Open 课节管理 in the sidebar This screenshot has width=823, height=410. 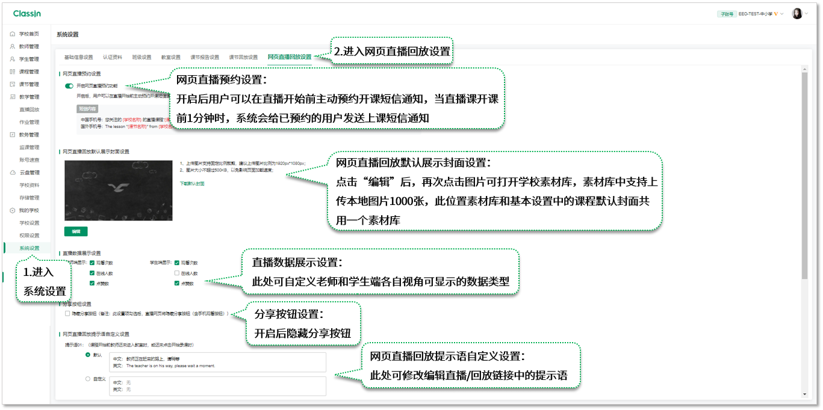coord(29,84)
